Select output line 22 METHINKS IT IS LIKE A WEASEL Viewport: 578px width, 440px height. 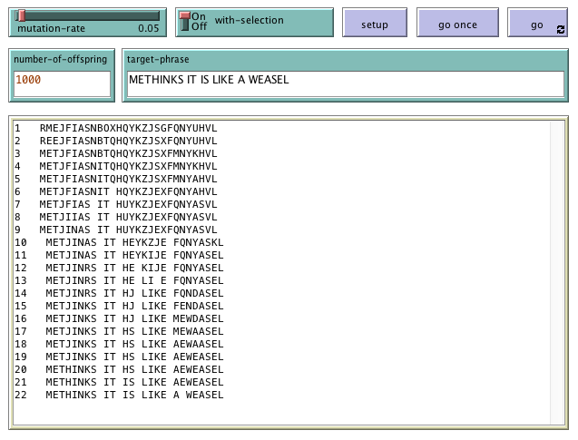(134, 395)
